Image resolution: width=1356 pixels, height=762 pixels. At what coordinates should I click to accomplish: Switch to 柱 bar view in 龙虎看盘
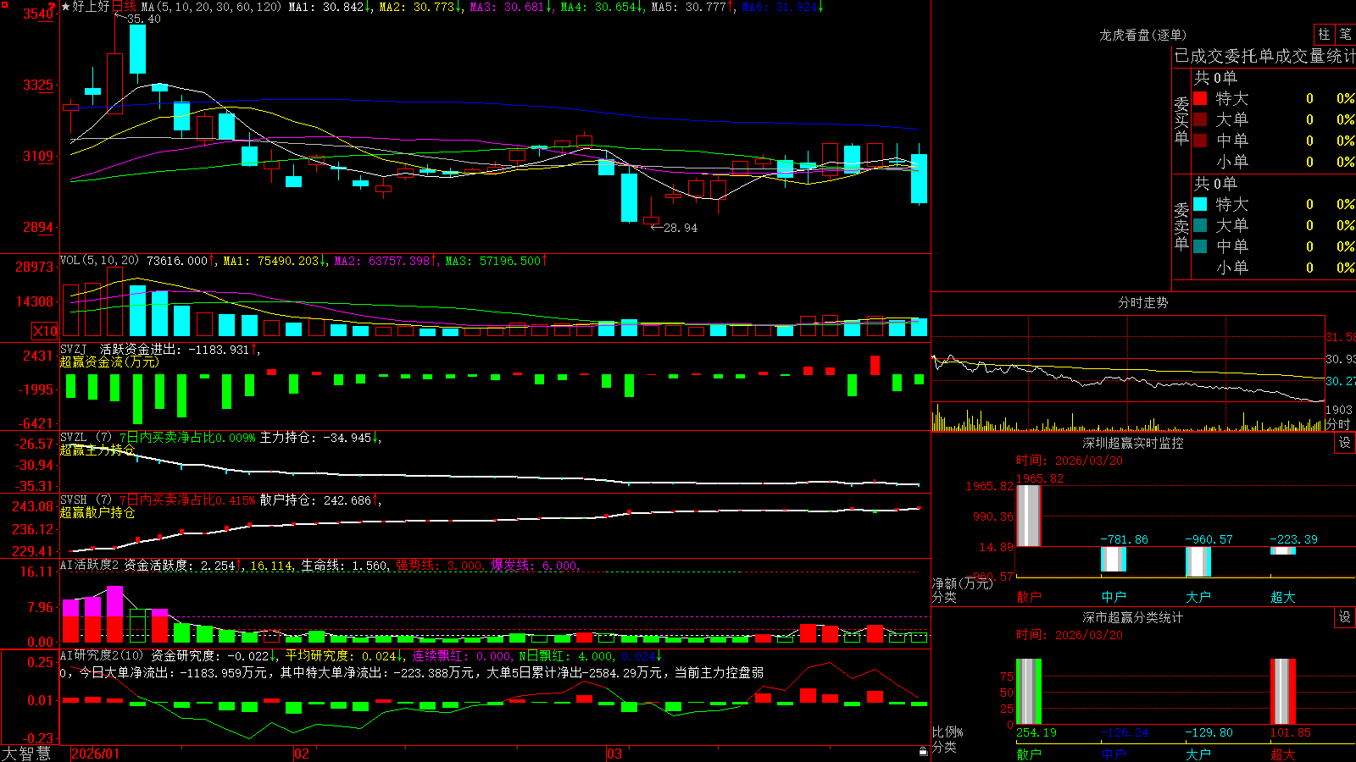coord(1324,34)
